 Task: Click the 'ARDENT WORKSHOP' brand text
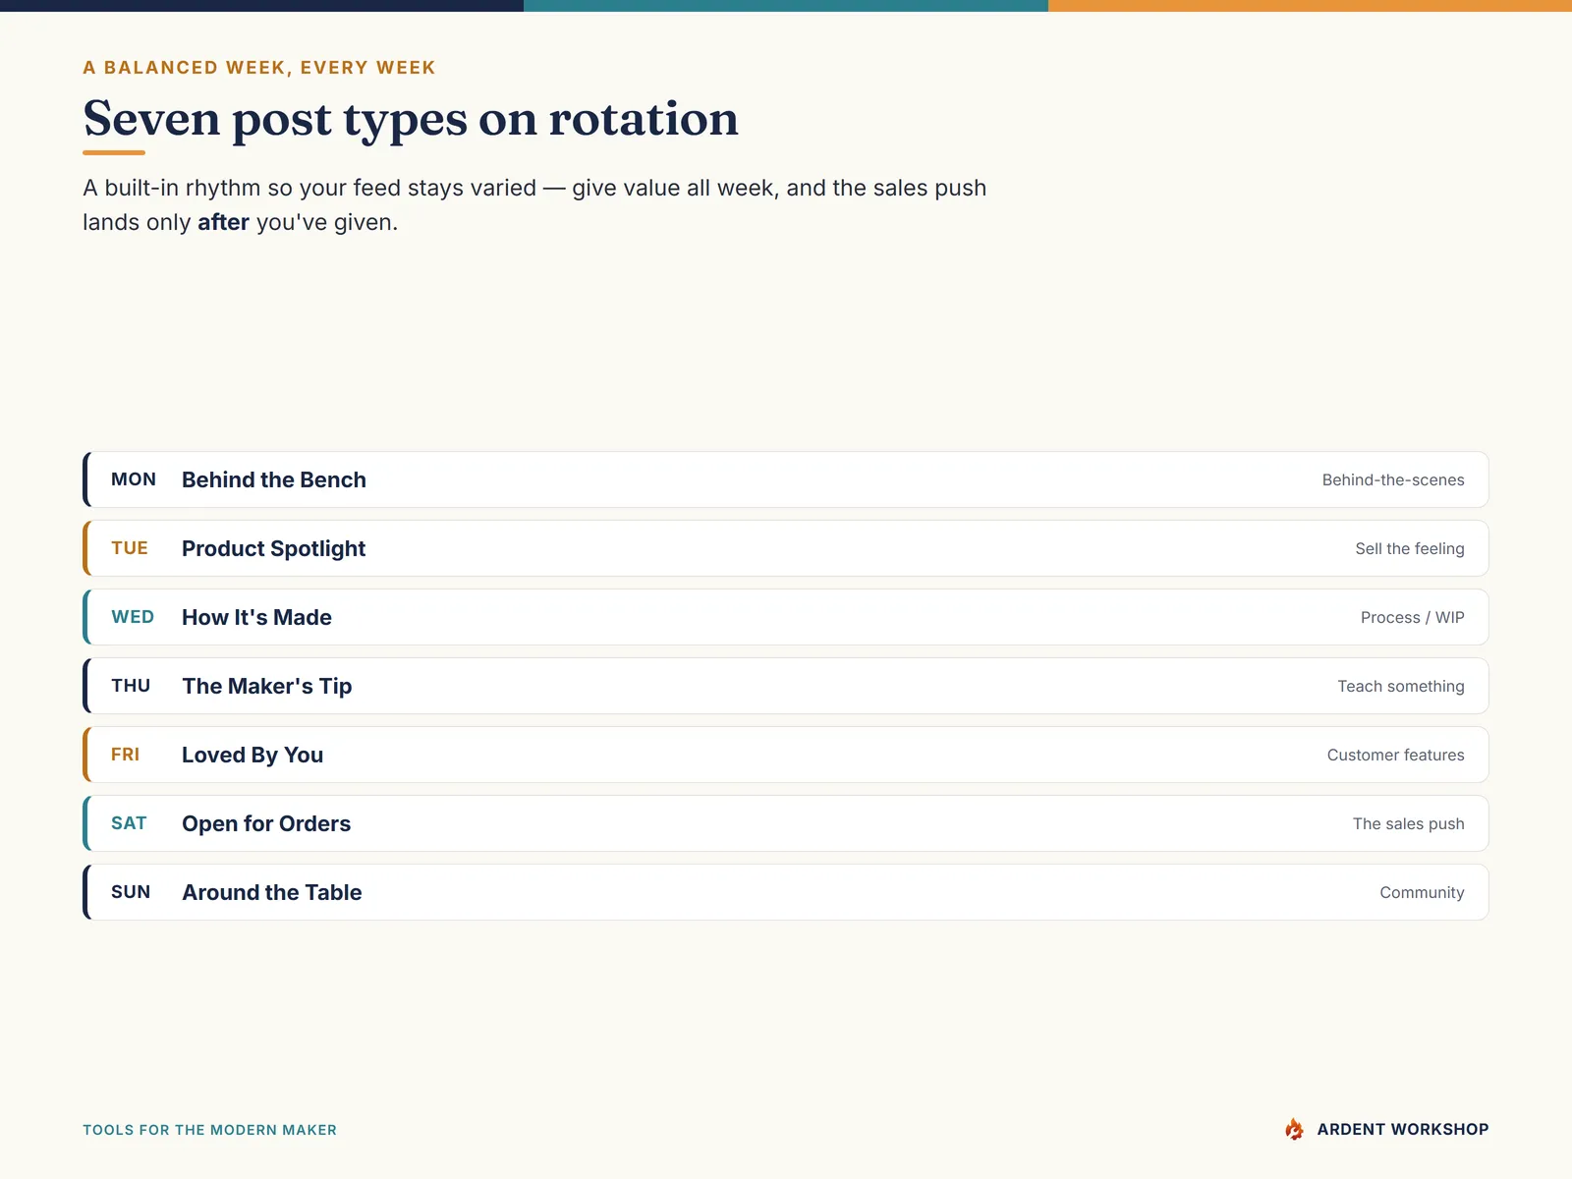pos(1403,1130)
